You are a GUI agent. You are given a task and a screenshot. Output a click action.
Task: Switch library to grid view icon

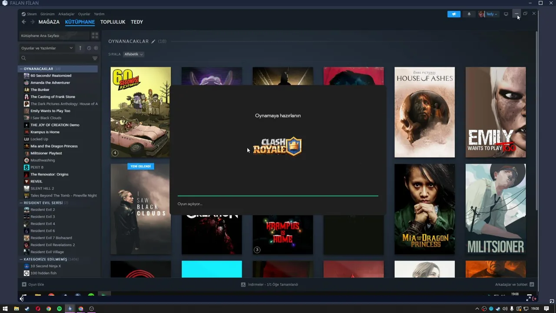click(x=95, y=36)
